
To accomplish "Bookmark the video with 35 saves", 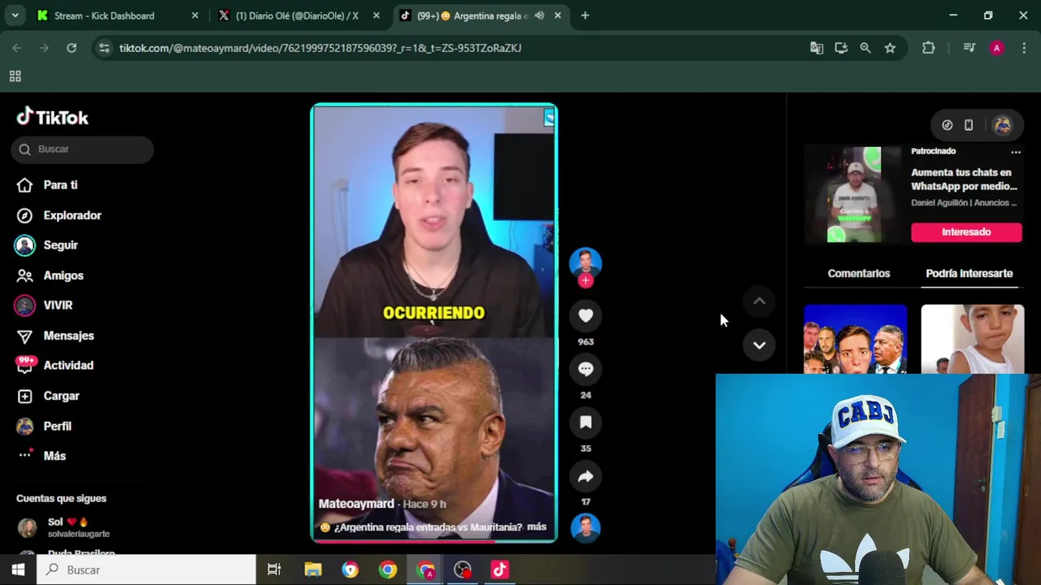I will pos(586,422).
